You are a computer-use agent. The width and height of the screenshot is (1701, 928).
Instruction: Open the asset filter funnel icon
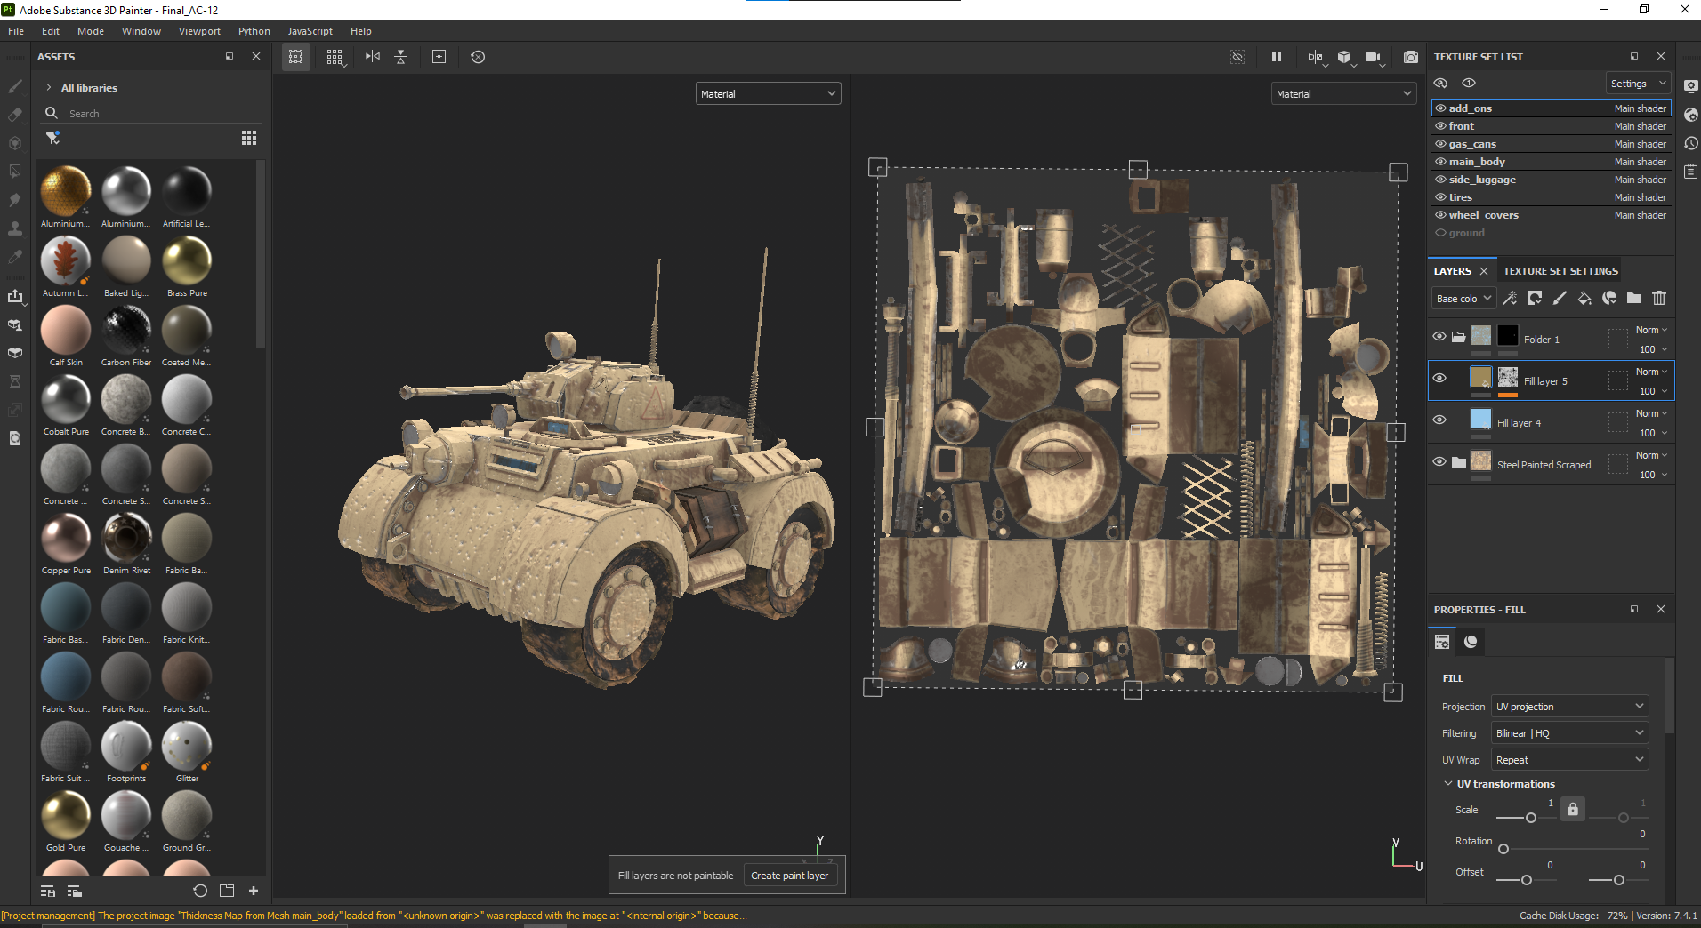52,138
